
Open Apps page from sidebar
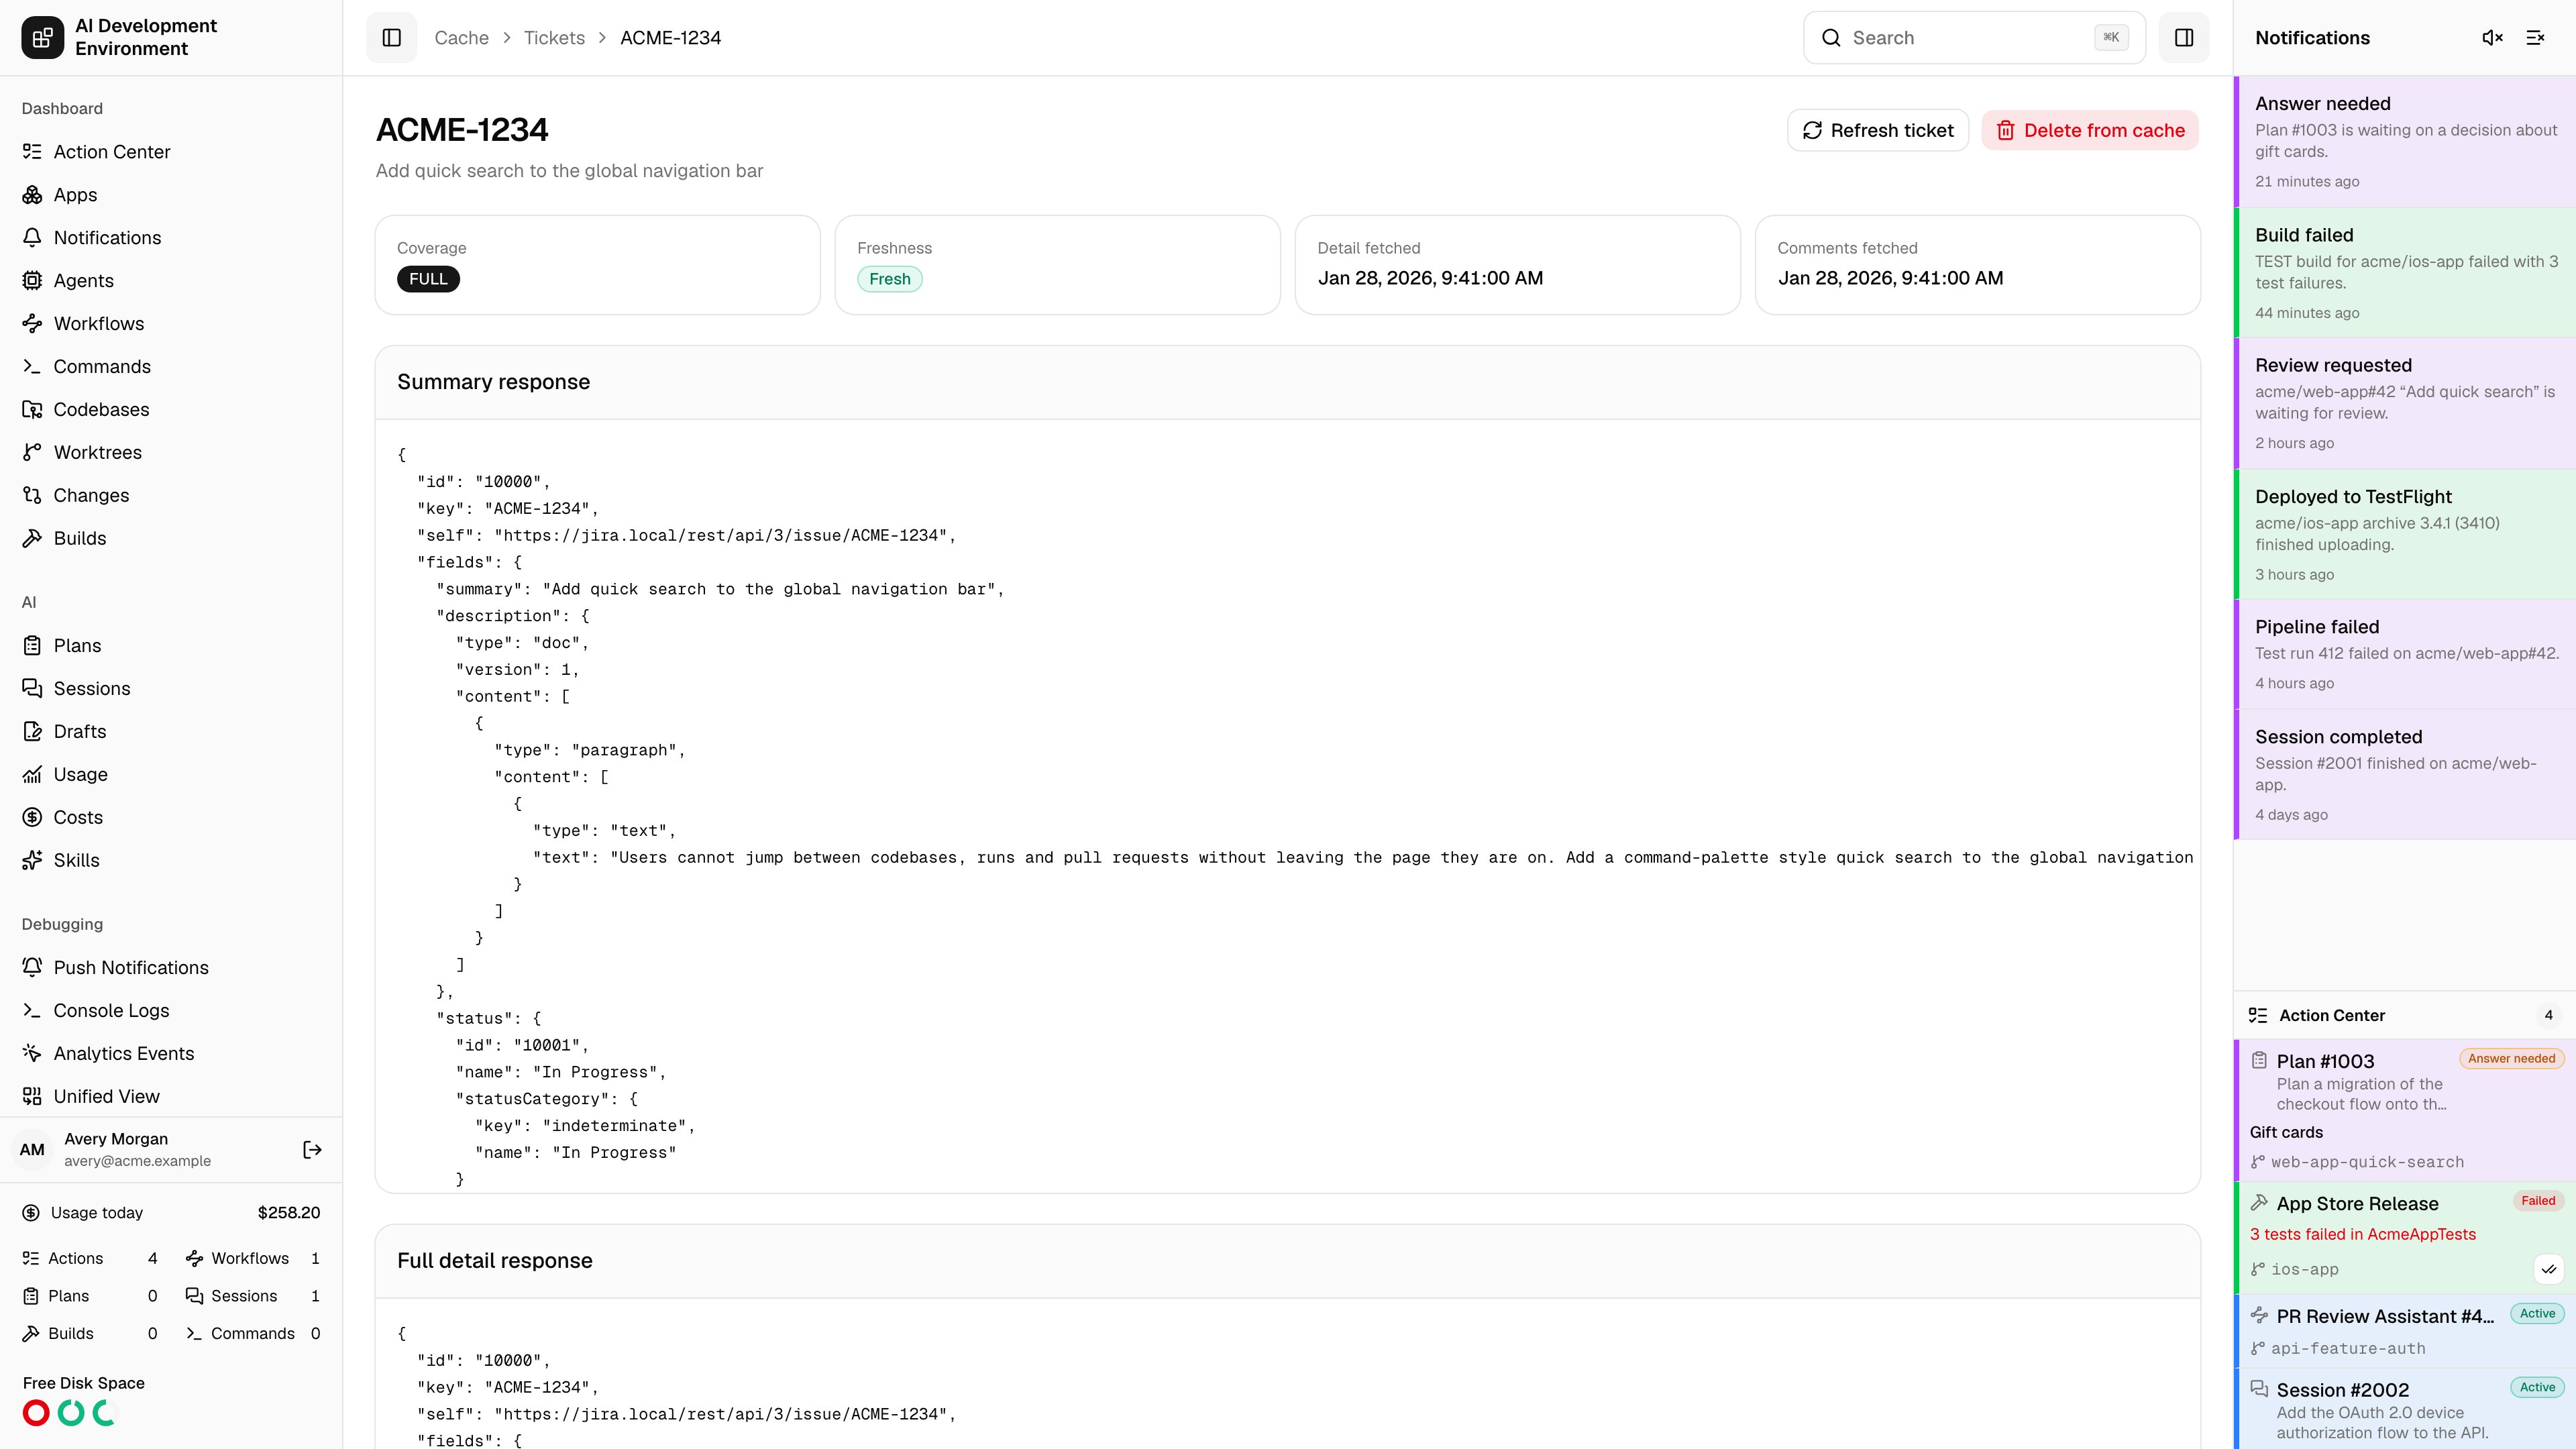171,195
